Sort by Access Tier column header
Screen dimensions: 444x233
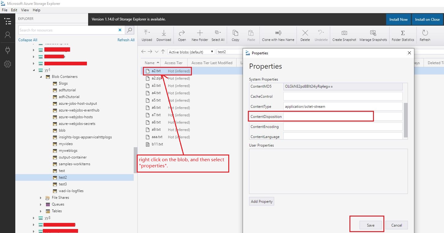tap(173, 63)
